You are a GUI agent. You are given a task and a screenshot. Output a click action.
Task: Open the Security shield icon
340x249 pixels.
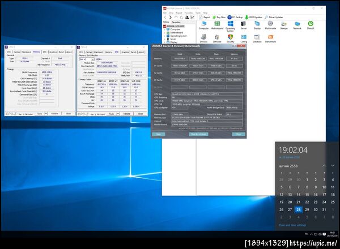click(x=230, y=38)
